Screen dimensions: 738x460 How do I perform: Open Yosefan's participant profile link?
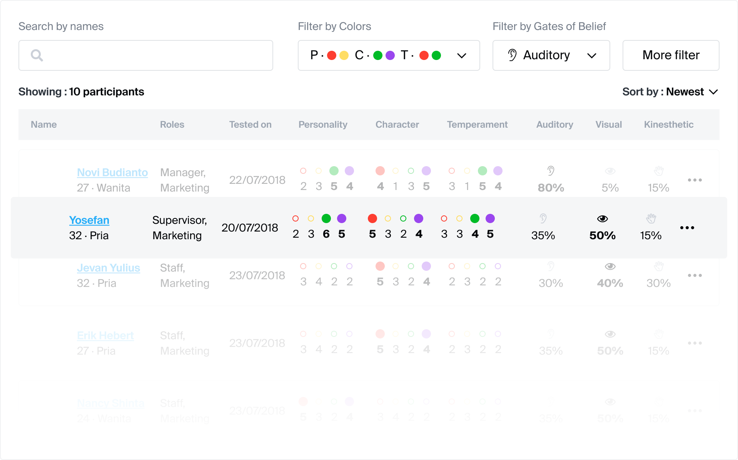pyautogui.click(x=89, y=220)
